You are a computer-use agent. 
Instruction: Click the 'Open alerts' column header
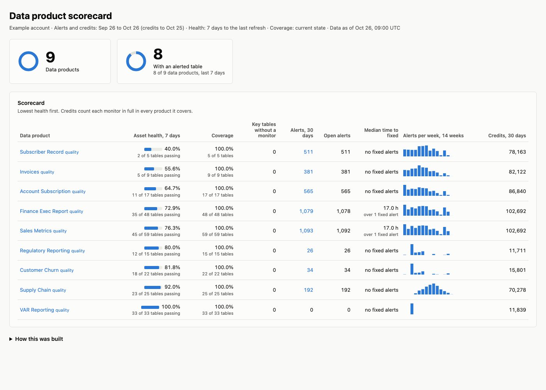tap(337, 136)
